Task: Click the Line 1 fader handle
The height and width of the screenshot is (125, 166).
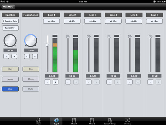Action: pyautogui.click(x=48, y=45)
